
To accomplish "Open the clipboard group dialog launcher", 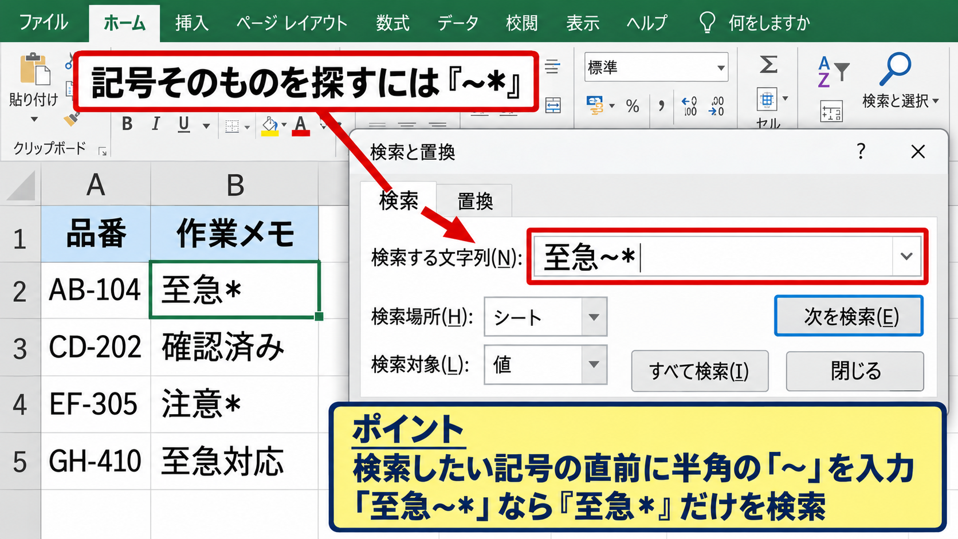I will pos(103,151).
